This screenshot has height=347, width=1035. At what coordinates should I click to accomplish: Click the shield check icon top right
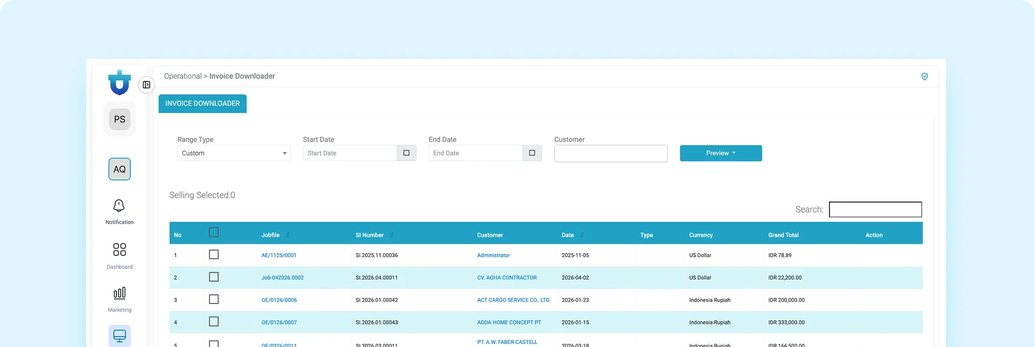pos(924,77)
